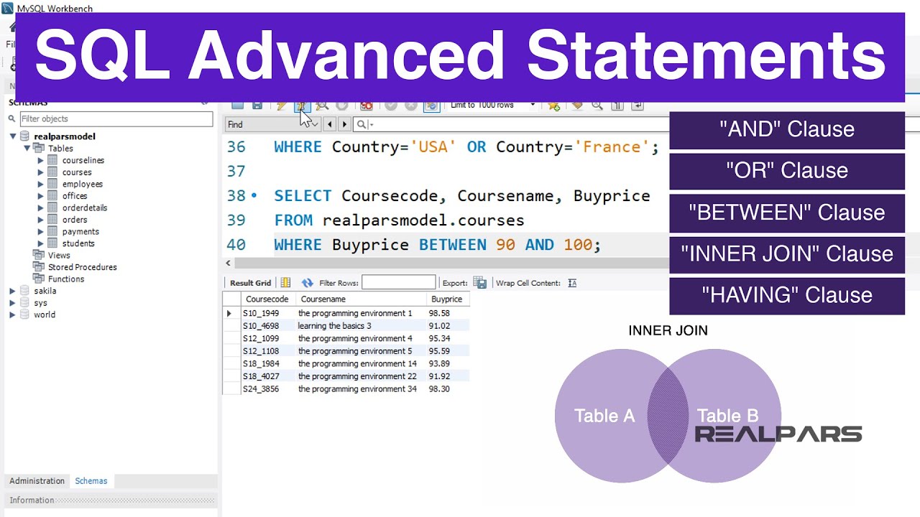Switch to the Schemas tab

pos(91,481)
